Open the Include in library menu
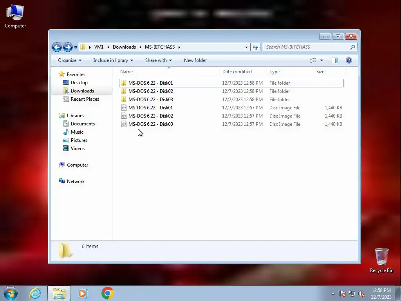Screen dimensions: 401x301 [113, 60]
